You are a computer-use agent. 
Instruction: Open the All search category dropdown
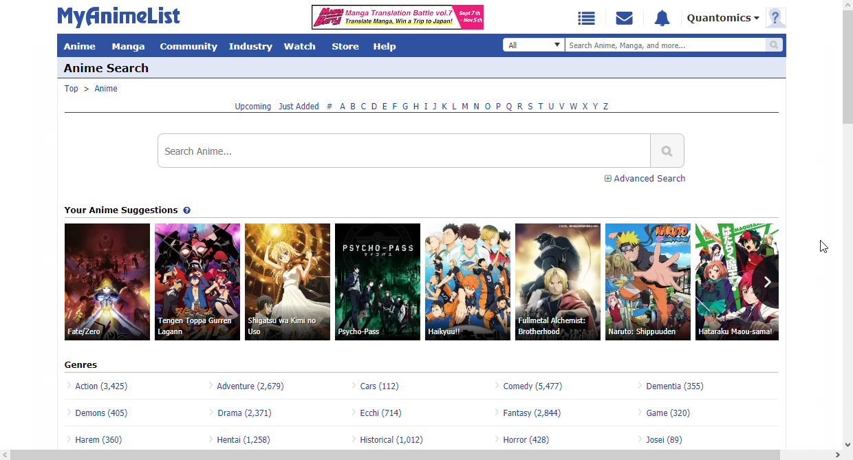point(534,45)
